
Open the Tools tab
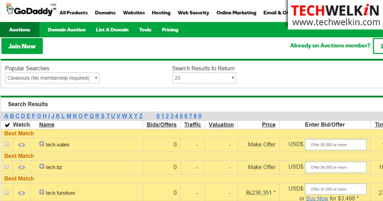point(146,29)
